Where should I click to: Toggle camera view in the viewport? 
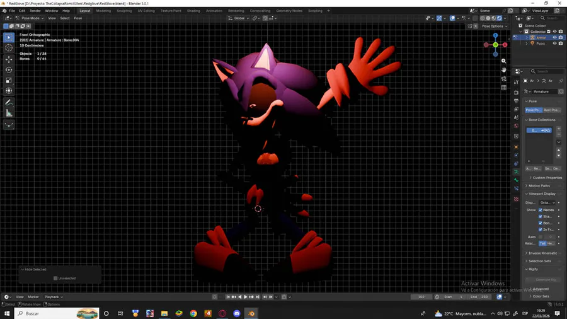coord(504,78)
